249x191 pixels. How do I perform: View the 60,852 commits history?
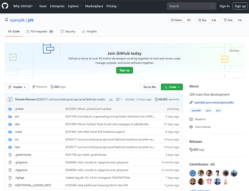tap(167, 99)
